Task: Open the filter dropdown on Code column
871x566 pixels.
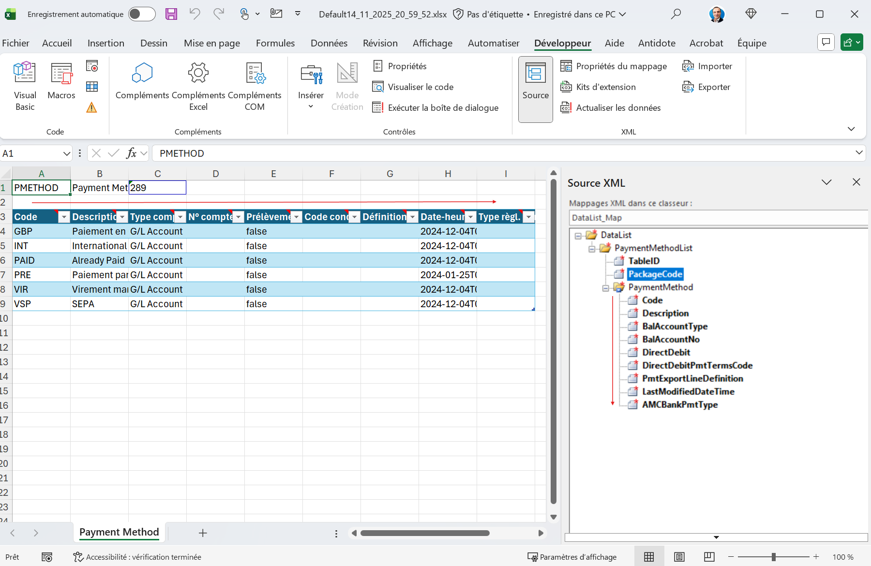Action: 63,217
